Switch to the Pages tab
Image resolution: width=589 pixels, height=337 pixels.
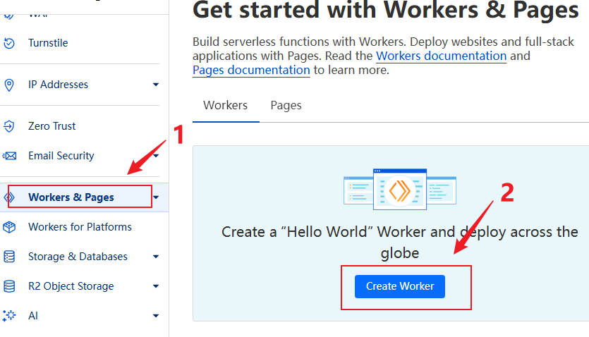click(x=286, y=106)
